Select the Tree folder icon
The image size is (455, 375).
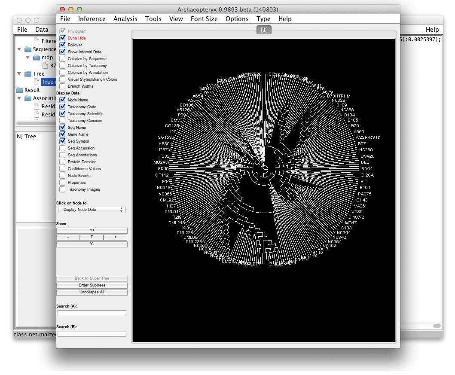28,73
